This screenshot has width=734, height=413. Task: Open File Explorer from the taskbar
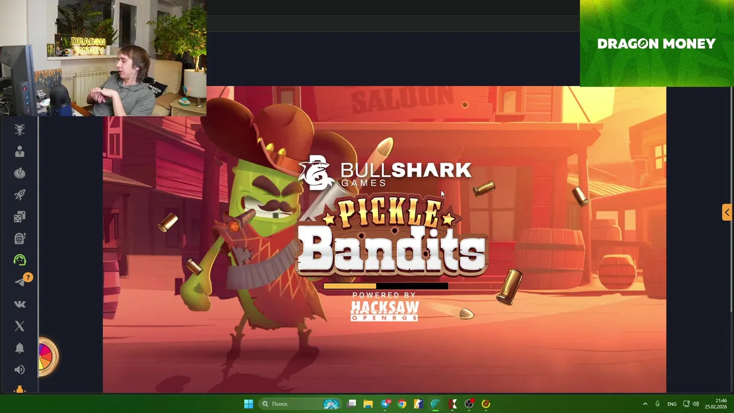[x=368, y=404]
